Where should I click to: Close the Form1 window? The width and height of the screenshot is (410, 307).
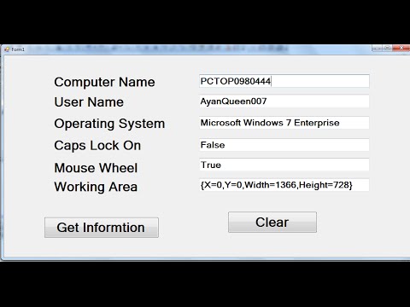[x=401, y=48]
